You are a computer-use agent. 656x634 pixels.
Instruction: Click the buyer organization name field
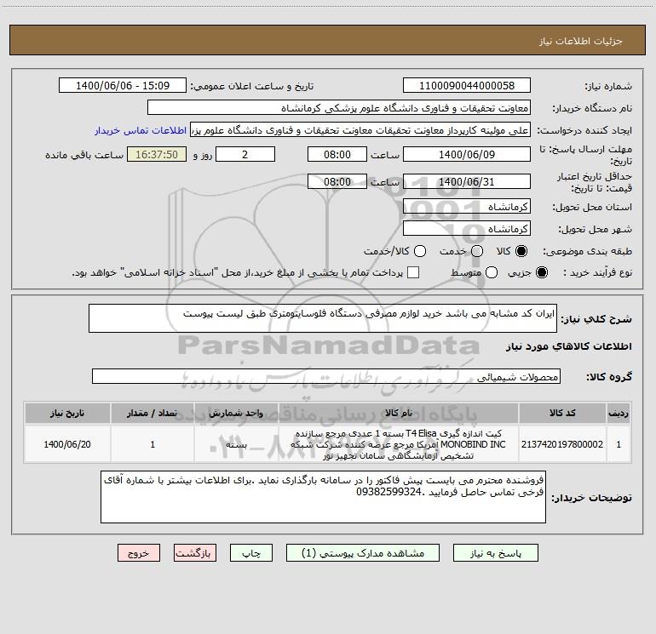(339, 107)
